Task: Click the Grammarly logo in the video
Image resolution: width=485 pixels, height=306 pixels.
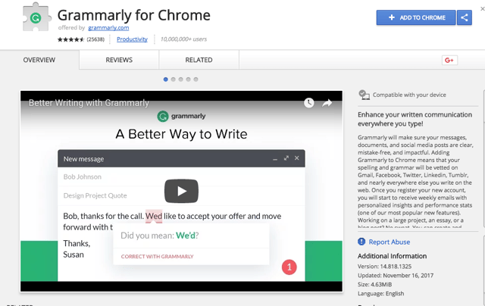Action: point(181,117)
